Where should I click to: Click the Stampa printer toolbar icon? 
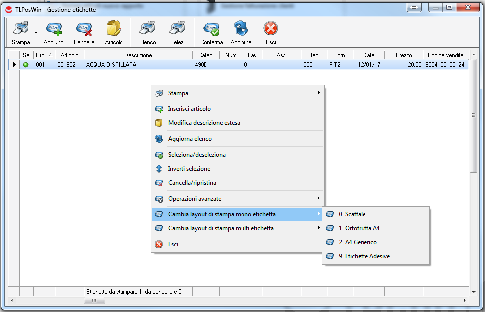[x=20, y=30]
